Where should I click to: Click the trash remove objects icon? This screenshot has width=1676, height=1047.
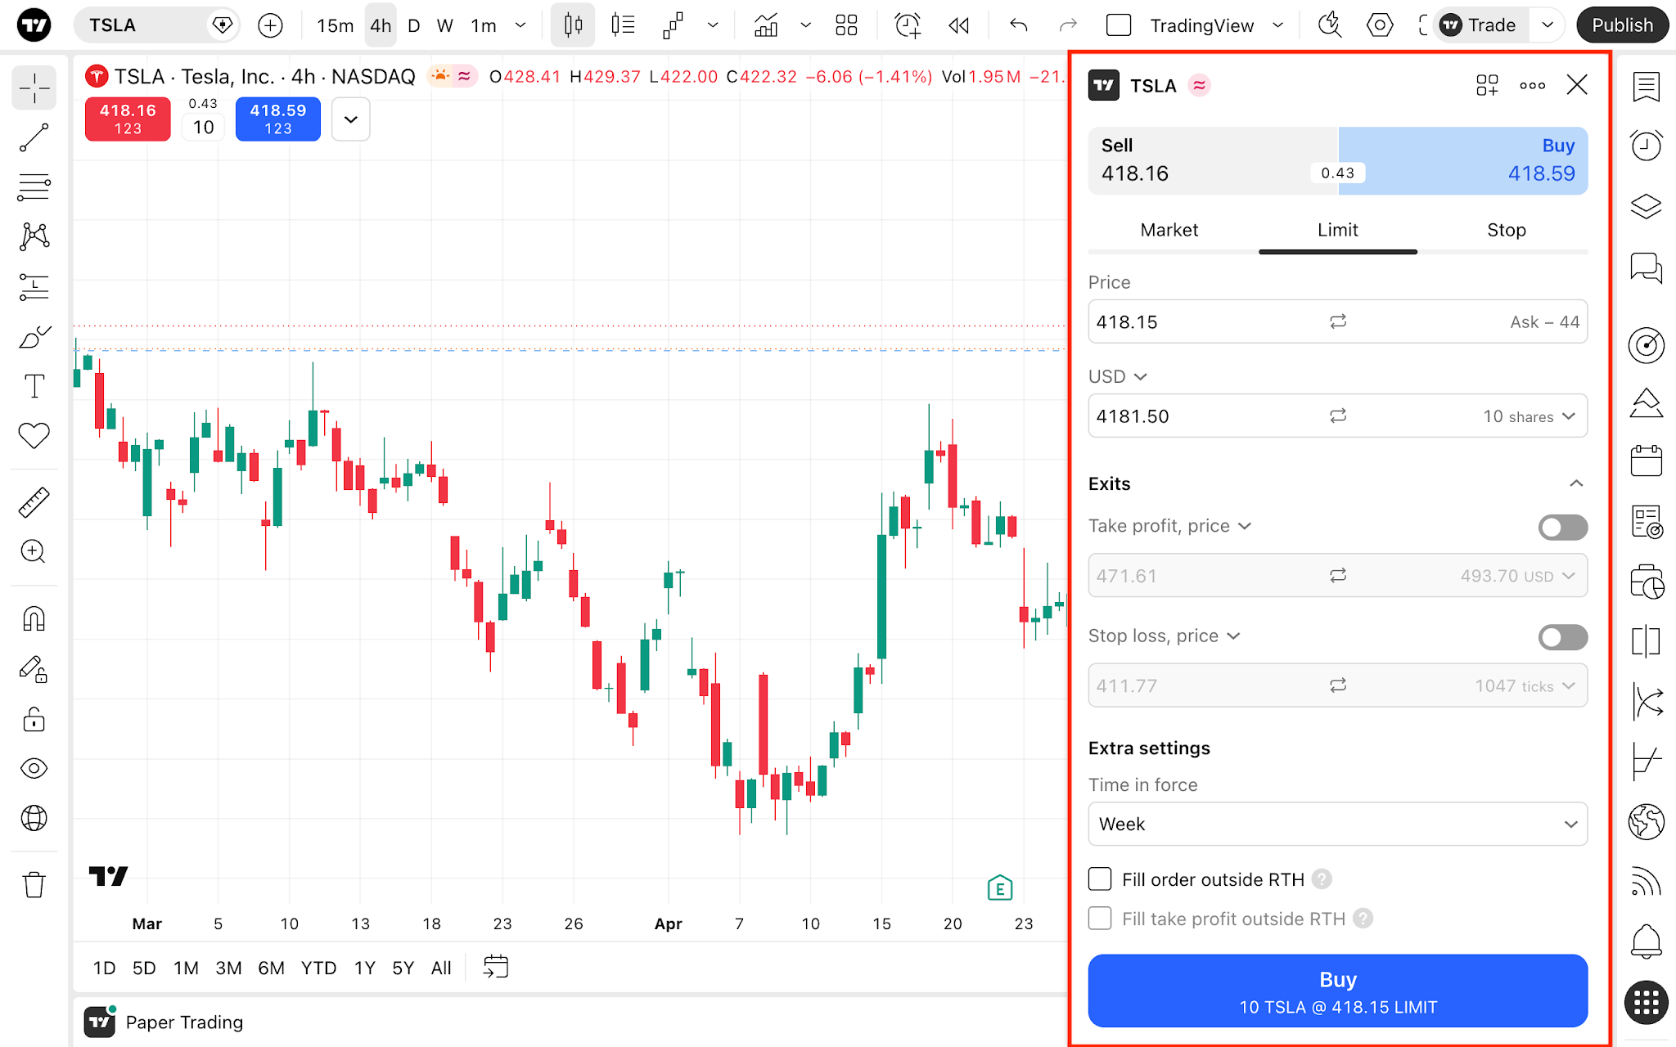[34, 885]
